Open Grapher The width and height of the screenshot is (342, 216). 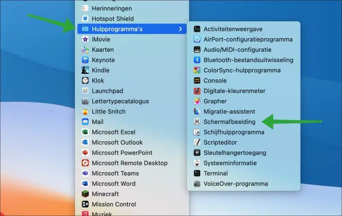click(244, 101)
